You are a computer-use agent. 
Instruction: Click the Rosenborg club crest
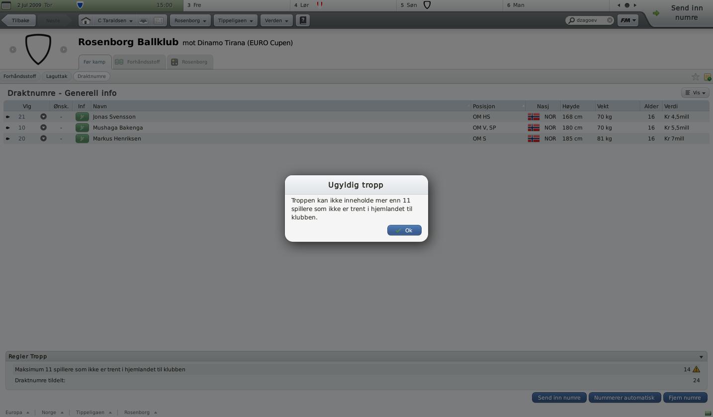tap(38, 49)
